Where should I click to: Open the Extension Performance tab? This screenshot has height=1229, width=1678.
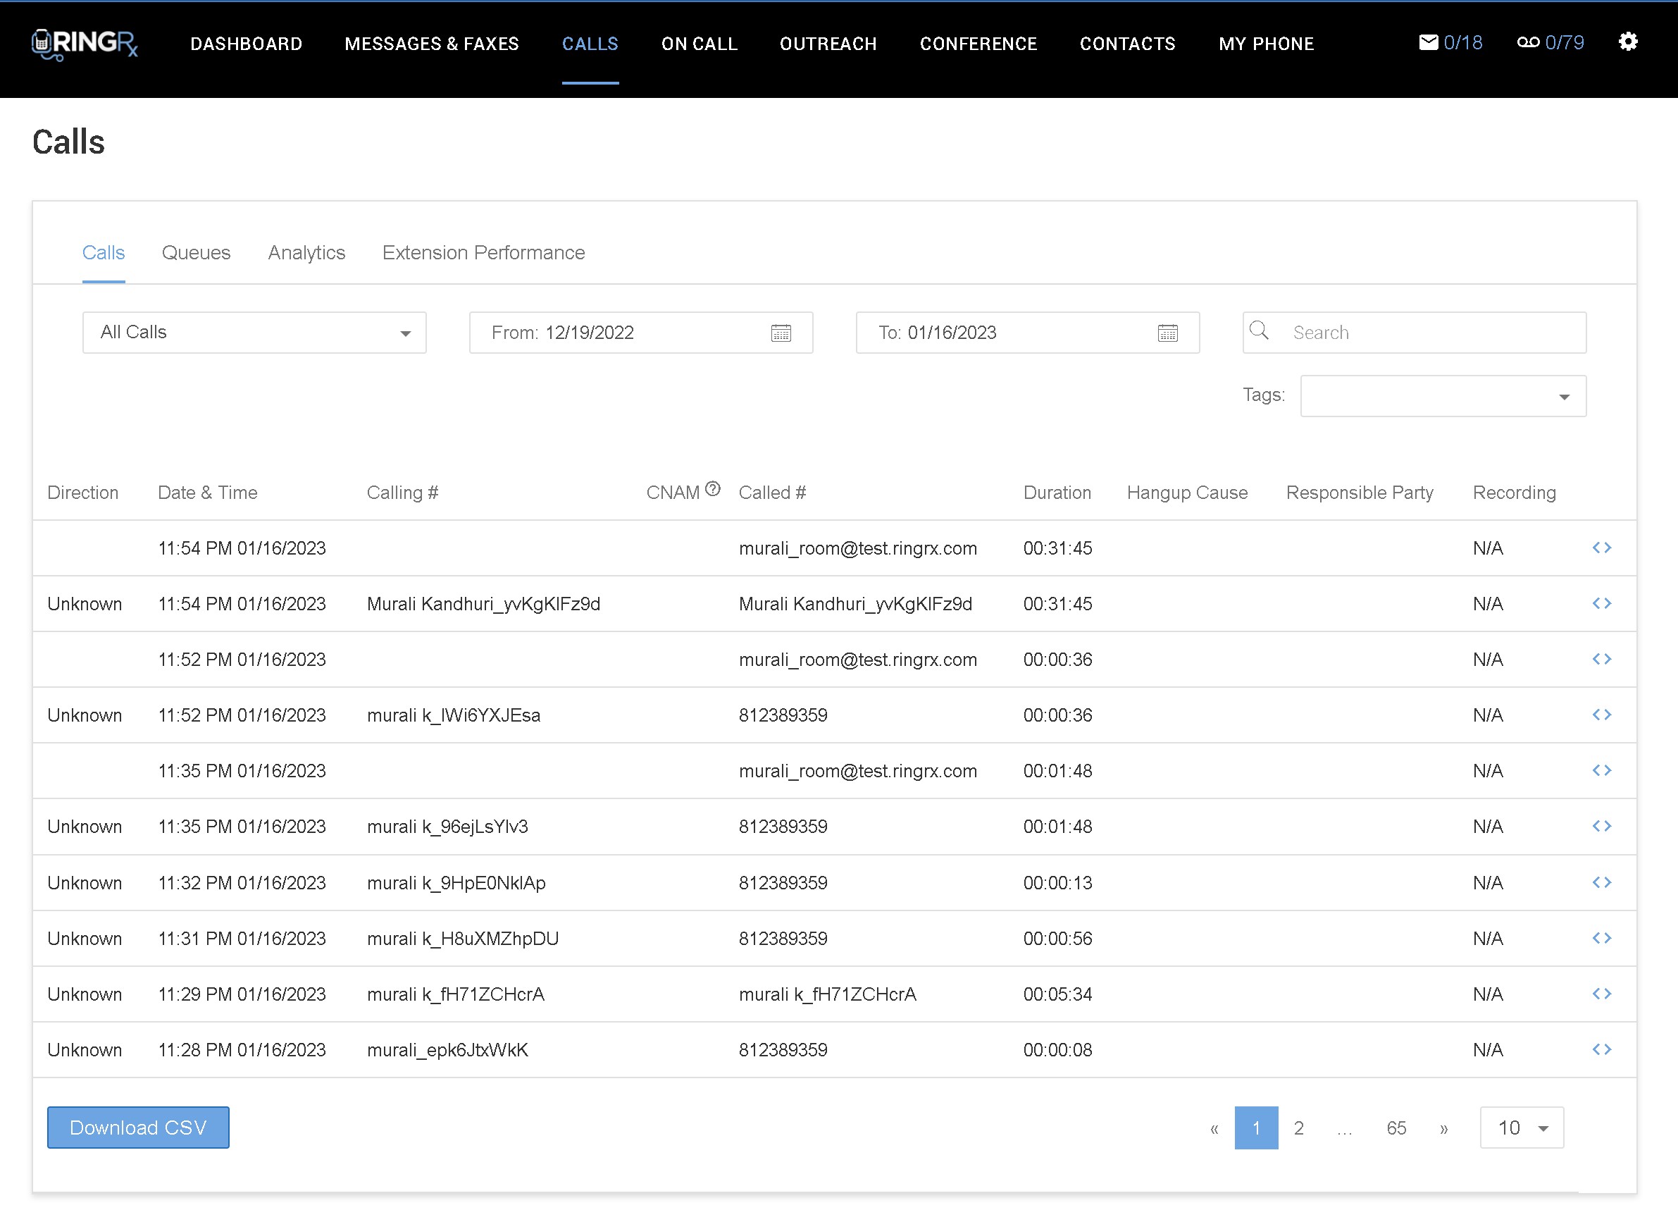click(483, 253)
